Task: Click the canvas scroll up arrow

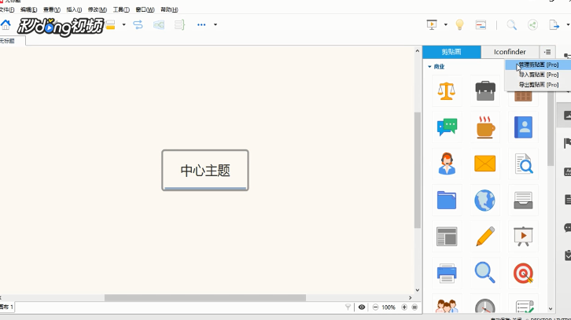Action: coord(418,51)
